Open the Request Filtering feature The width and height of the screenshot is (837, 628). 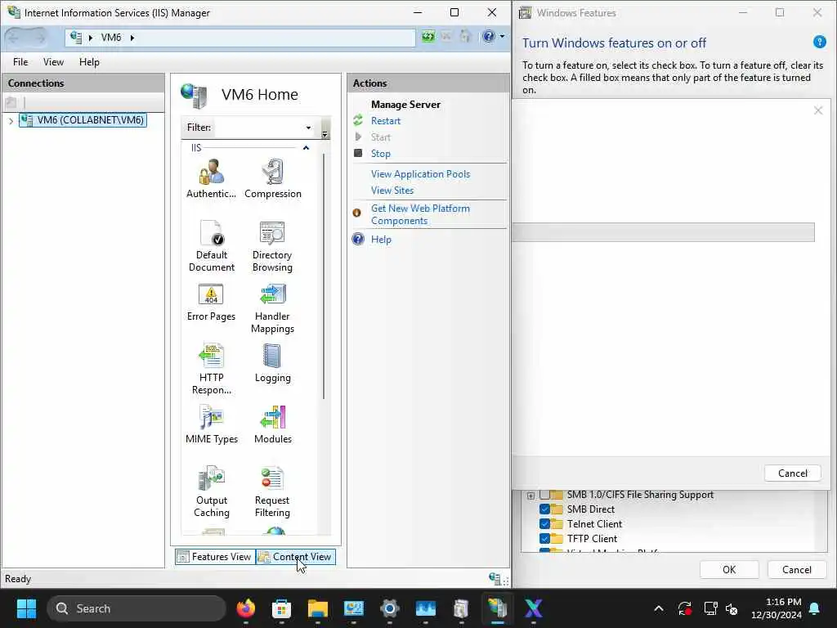pyautogui.click(x=272, y=491)
